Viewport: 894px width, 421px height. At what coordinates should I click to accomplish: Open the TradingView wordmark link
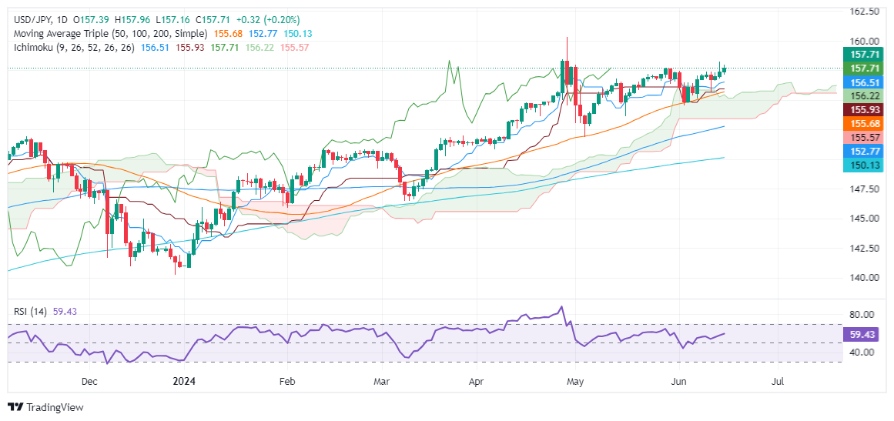click(55, 407)
